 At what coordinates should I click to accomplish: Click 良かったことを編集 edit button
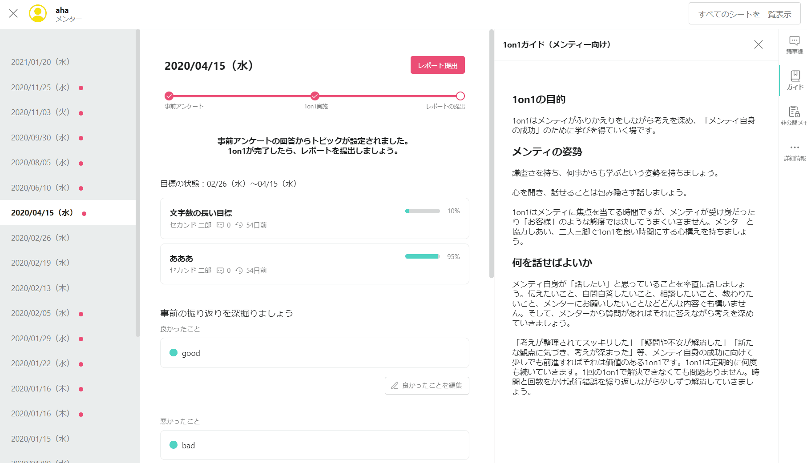point(427,386)
